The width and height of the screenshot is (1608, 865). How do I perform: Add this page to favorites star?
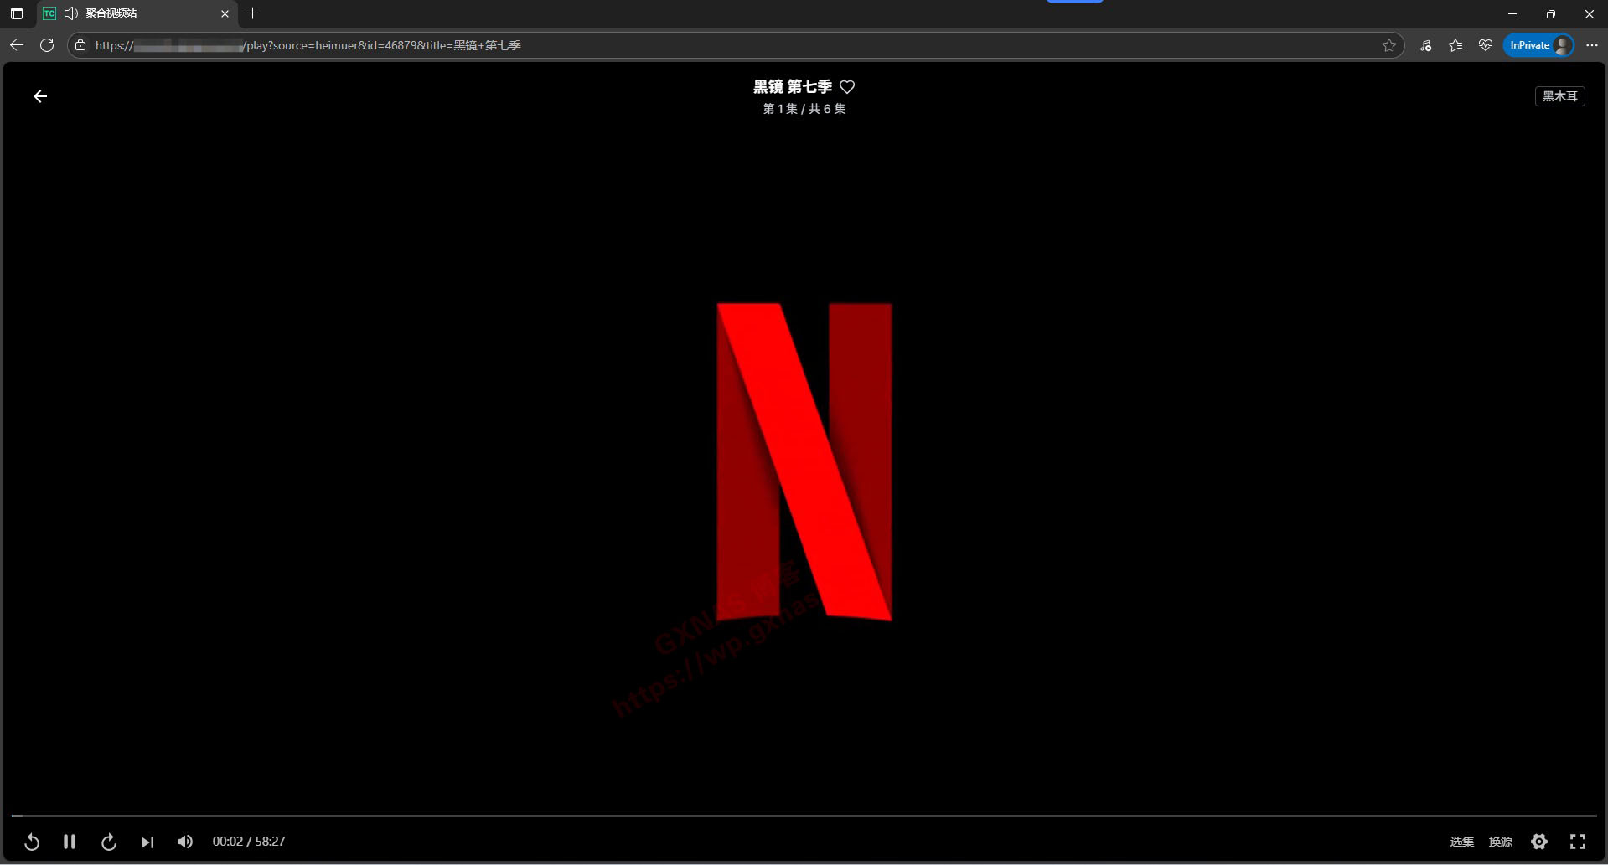click(x=1388, y=45)
